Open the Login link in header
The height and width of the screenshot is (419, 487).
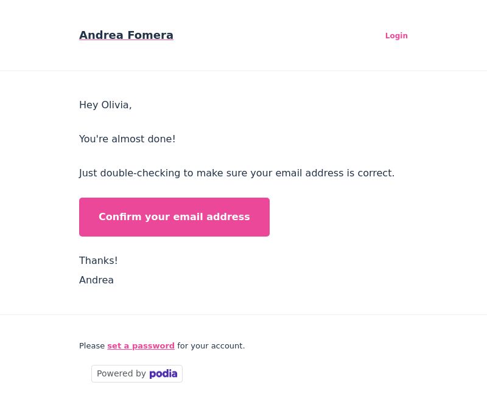click(396, 36)
